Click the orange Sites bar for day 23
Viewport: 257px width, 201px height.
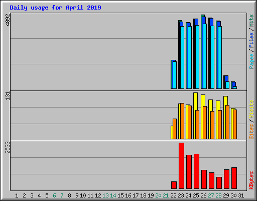(182, 121)
